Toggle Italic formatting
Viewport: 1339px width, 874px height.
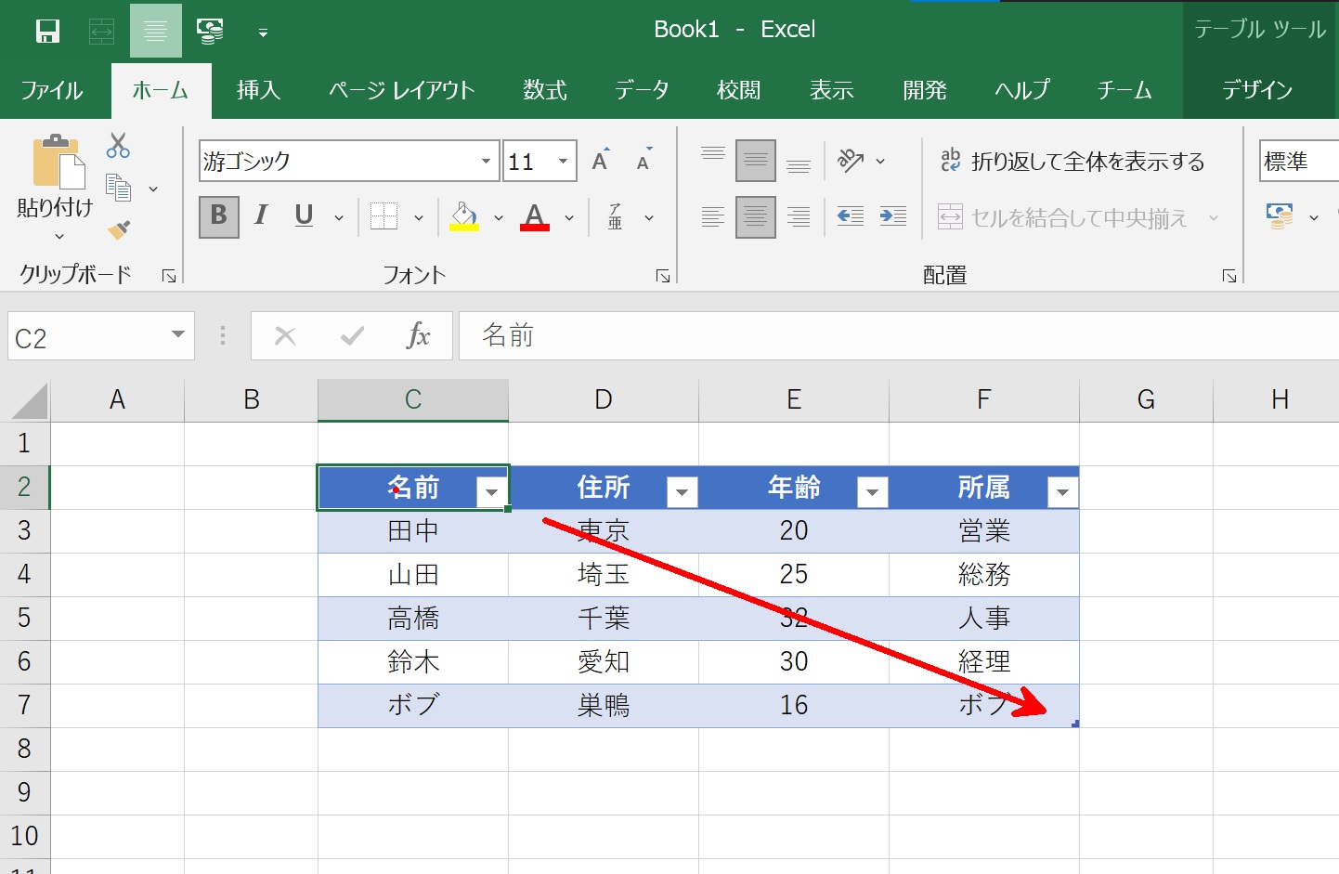click(261, 216)
